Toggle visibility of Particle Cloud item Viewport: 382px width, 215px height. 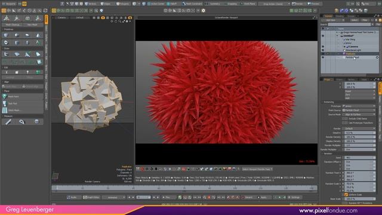(323, 57)
